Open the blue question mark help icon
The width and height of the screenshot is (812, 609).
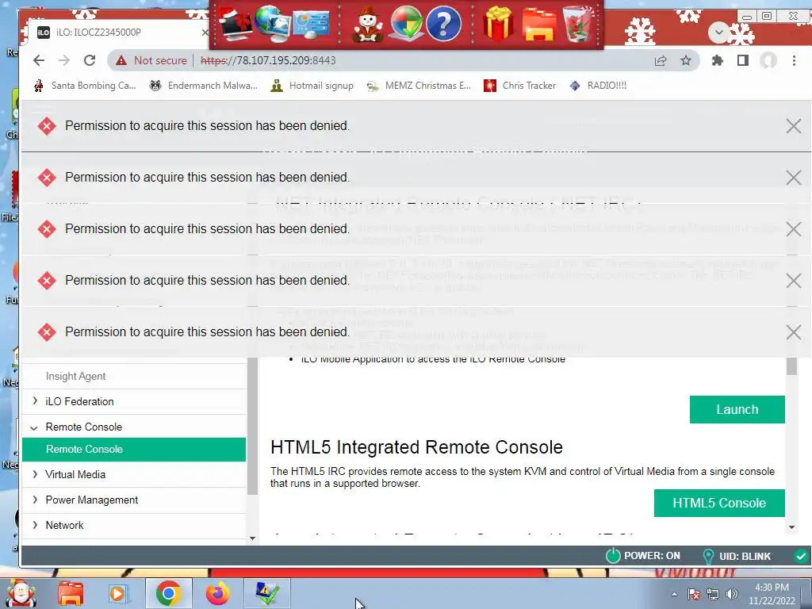tap(443, 24)
